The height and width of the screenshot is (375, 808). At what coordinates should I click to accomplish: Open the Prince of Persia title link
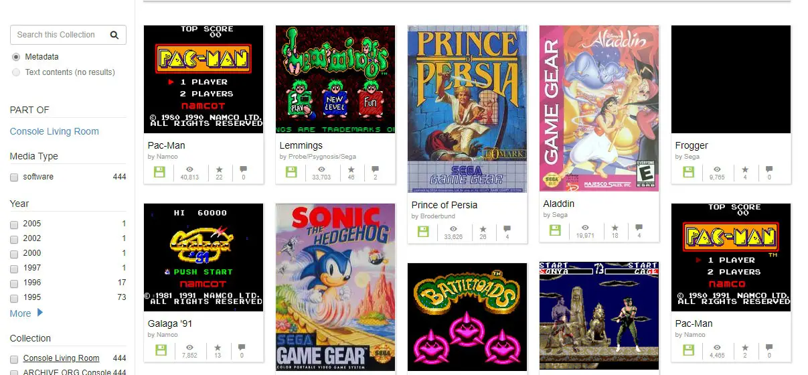(x=445, y=205)
